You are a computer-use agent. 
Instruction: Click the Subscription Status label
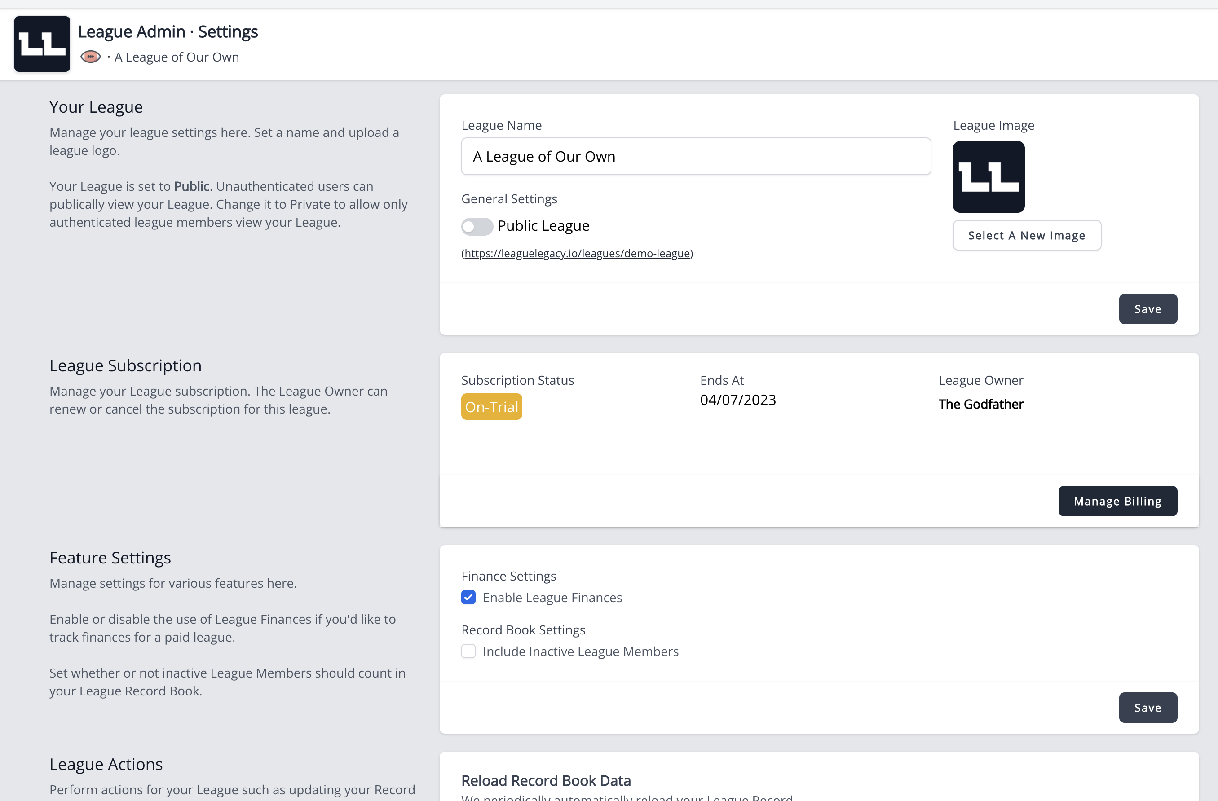(x=517, y=380)
